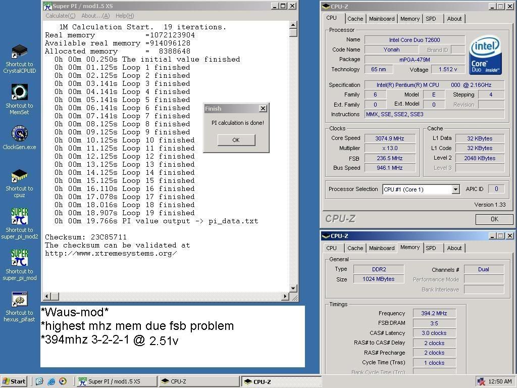Image resolution: width=517 pixels, height=388 pixels.
Task: Click the Voltage value 1.512 v
Action: pyautogui.click(x=448, y=69)
